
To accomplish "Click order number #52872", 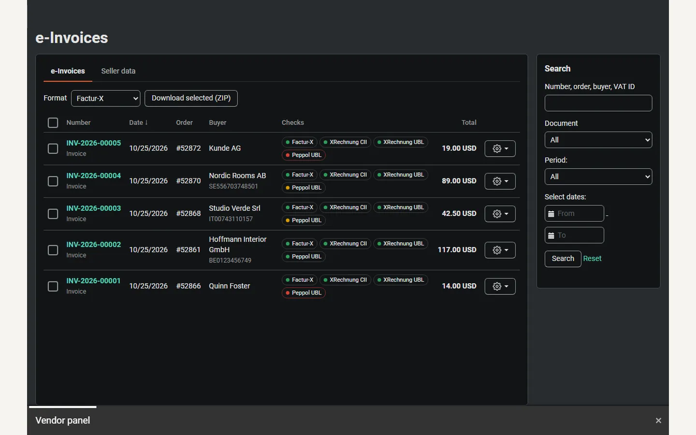I will point(188,148).
